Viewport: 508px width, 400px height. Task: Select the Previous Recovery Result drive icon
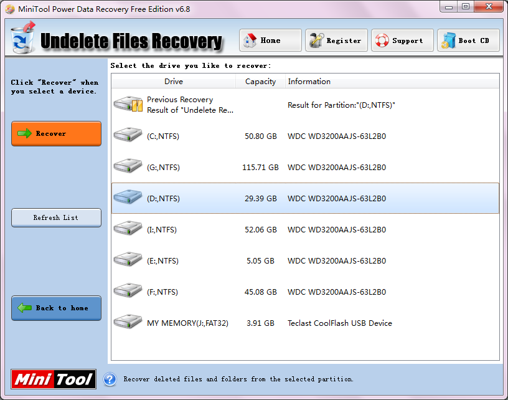[x=128, y=104]
